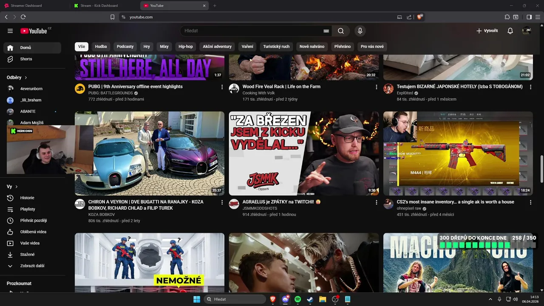Open the on-screen keyboard icon in search box
This screenshot has height=306, width=544.
326,31
